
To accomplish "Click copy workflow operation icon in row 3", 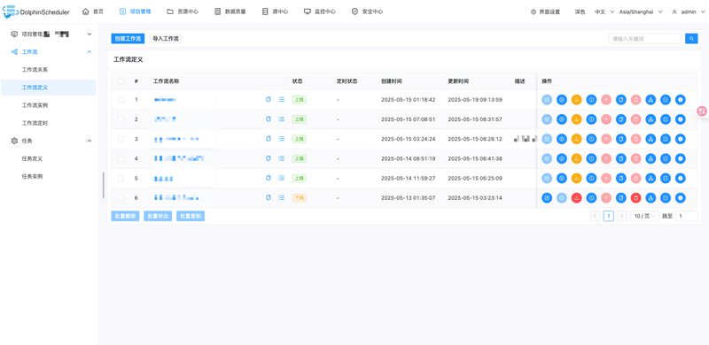I will (x=621, y=139).
